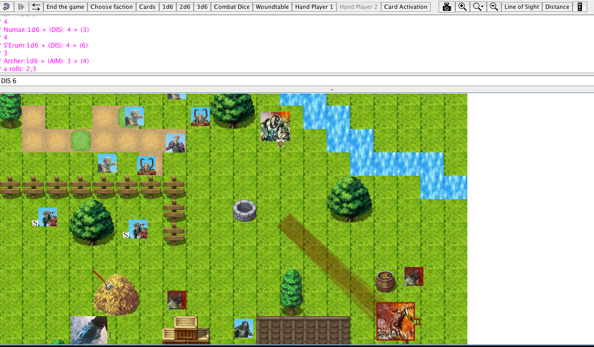Click the connect/server arrows icon
Viewport: 594px width, 347px height.
(36, 7)
